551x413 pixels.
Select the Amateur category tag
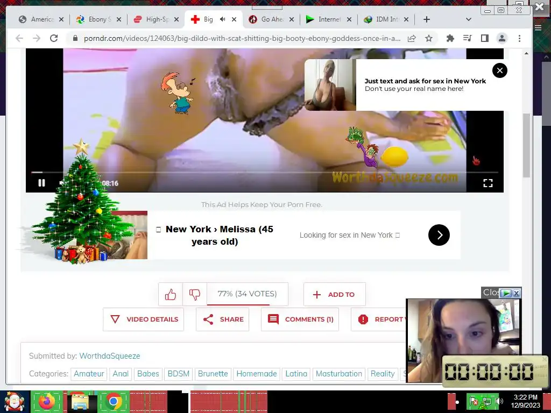click(89, 374)
